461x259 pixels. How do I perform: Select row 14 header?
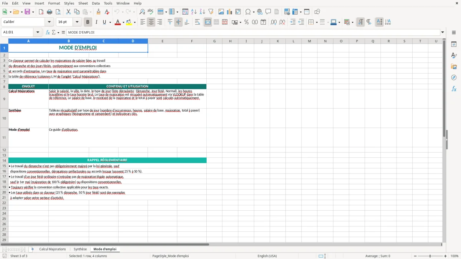click(4, 160)
